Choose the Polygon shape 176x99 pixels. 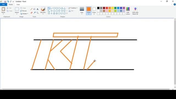point(62,8)
